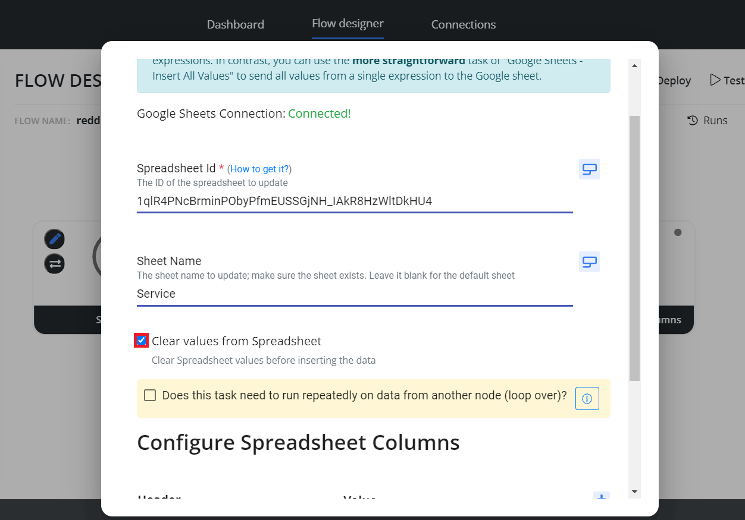The height and width of the screenshot is (520, 745).
Task: Open expression picker for Spreadsheet Id
Action: click(x=589, y=169)
